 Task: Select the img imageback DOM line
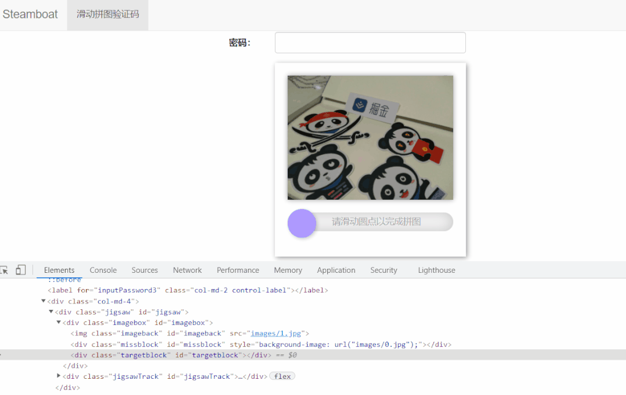click(x=190, y=333)
